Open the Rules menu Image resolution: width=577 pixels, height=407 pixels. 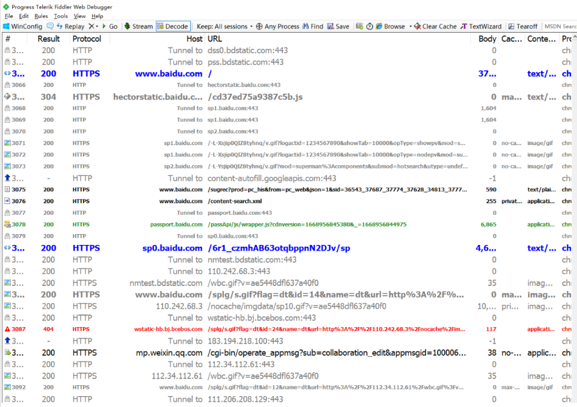[x=41, y=16]
